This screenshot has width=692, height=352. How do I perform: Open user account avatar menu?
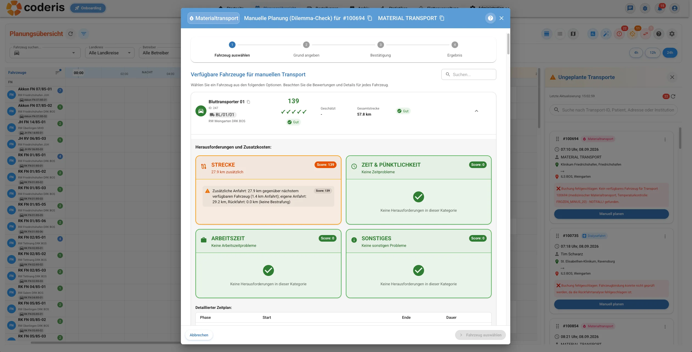point(675,8)
